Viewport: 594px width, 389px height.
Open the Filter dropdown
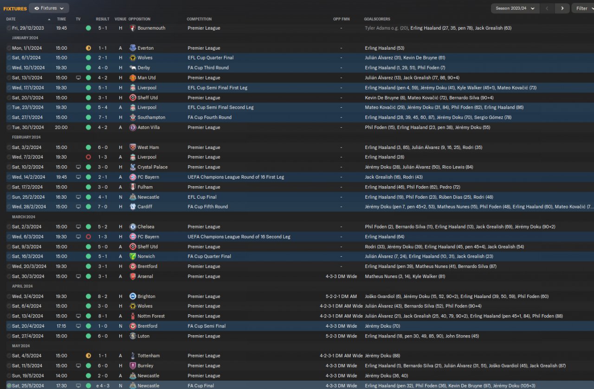pos(583,8)
